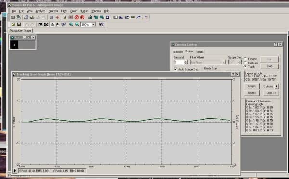
Task: Click the Camera 2 Information text line
Action: (259, 101)
